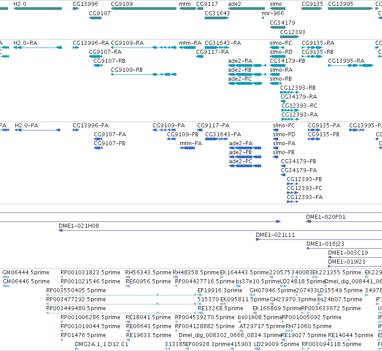The height and width of the screenshot is (351, 382).
Task: Click the ade2-PC protein label
Action: coord(241,161)
